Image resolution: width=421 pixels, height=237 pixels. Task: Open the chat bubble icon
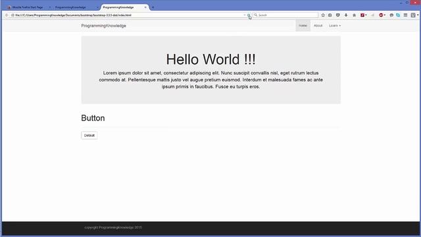click(391, 15)
